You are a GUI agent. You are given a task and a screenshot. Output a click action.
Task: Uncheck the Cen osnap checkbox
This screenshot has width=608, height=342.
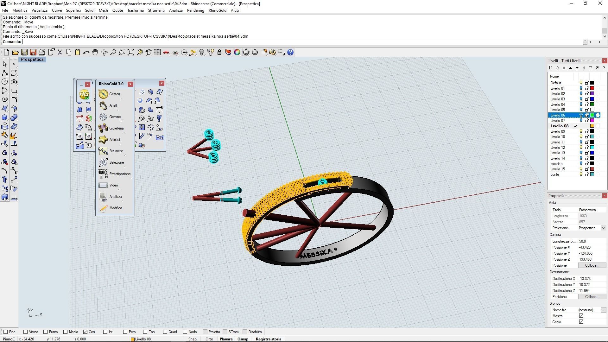(x=85, y=332)
